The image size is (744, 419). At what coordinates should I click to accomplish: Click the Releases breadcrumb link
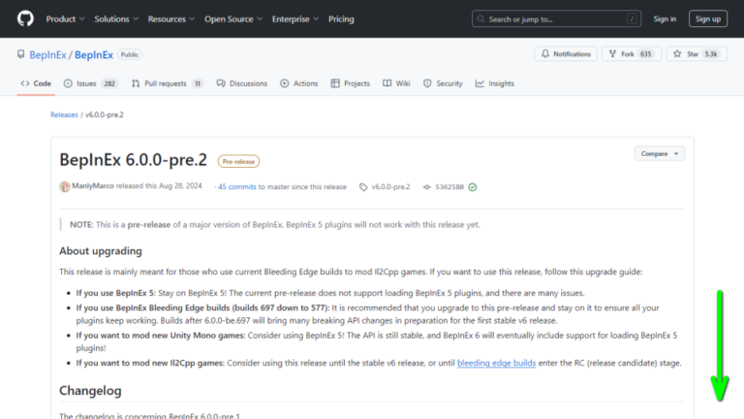click(x=64, y=114)
